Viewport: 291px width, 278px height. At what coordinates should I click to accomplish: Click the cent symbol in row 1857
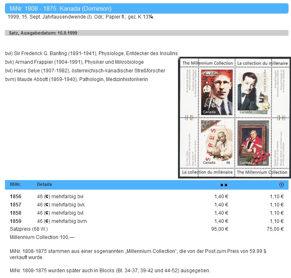pos(47,205)
